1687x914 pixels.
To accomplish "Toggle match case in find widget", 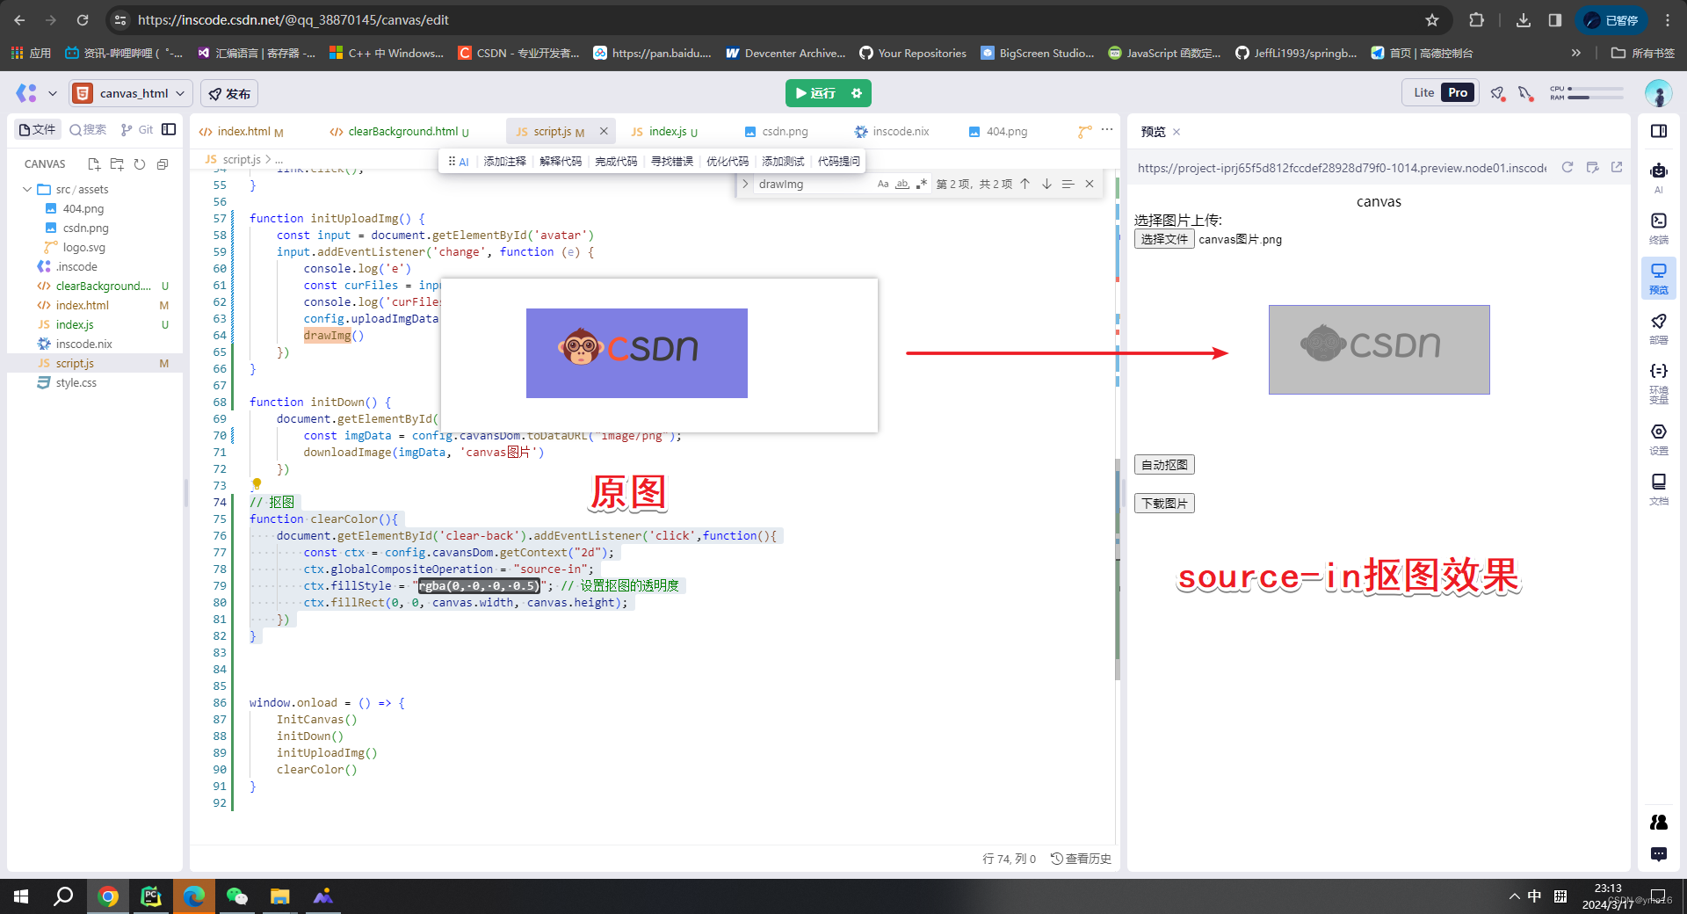I will point(883,184).
